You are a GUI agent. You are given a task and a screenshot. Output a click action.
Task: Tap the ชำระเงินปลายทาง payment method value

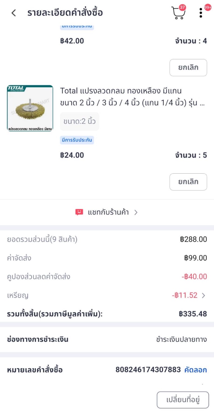coord(181,339)
